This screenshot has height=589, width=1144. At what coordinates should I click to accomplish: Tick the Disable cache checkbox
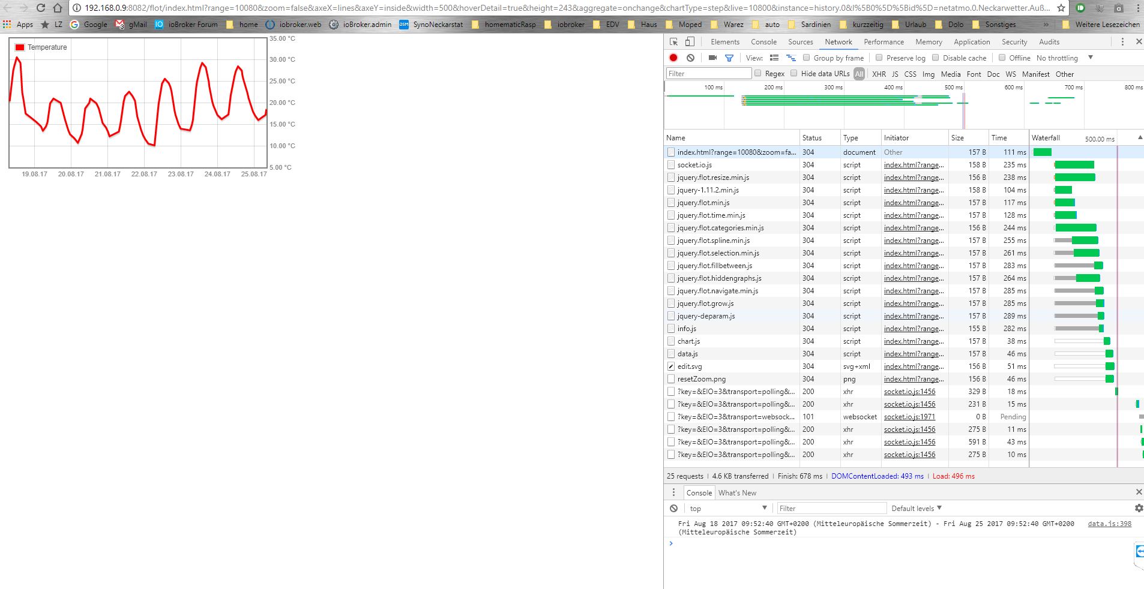tap(936, 58)
